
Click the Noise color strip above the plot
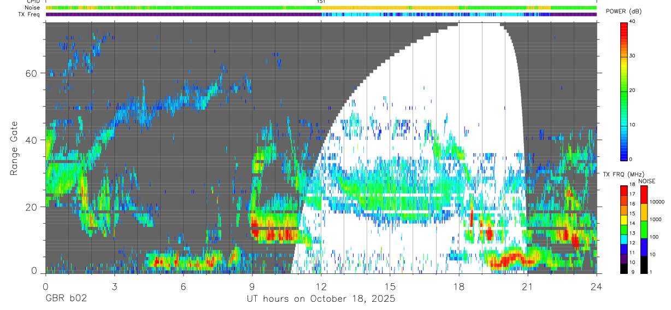321,8
